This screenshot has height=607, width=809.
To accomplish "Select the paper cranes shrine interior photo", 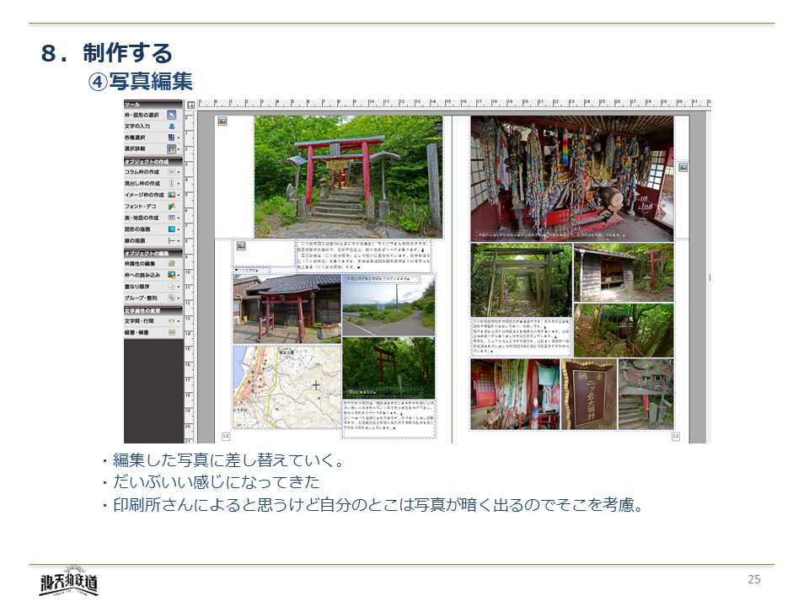I will tap(571, 177).
